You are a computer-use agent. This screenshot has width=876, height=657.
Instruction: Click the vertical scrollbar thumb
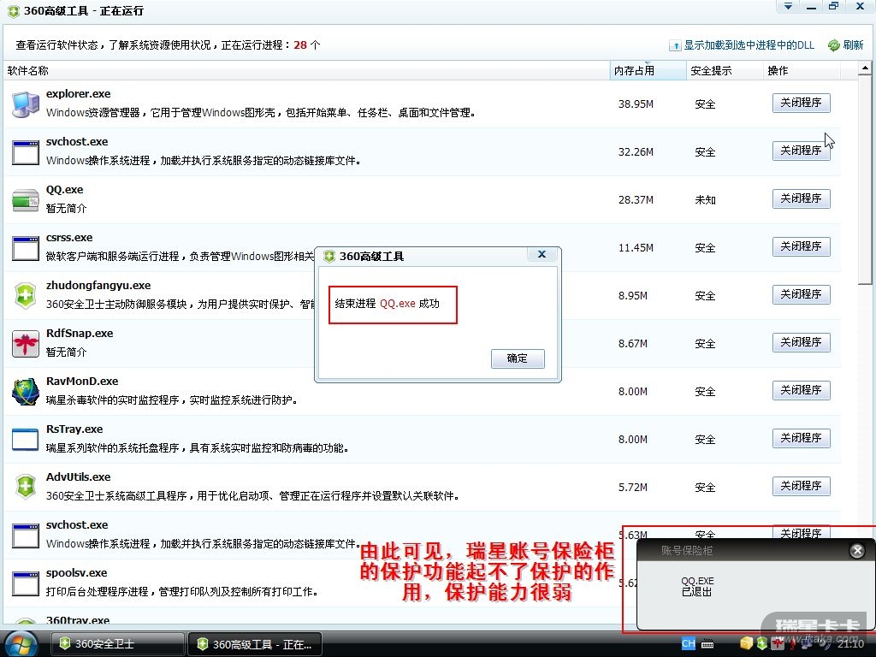coord(865,180)
